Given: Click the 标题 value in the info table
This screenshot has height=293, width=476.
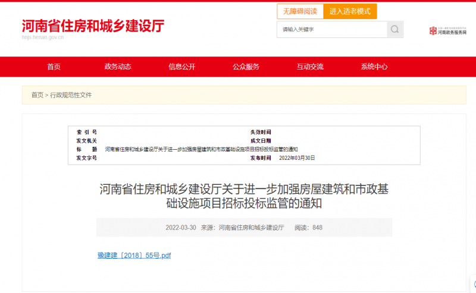Looking at the screenshot, I should pyautogui.click(x=201, y=149).
